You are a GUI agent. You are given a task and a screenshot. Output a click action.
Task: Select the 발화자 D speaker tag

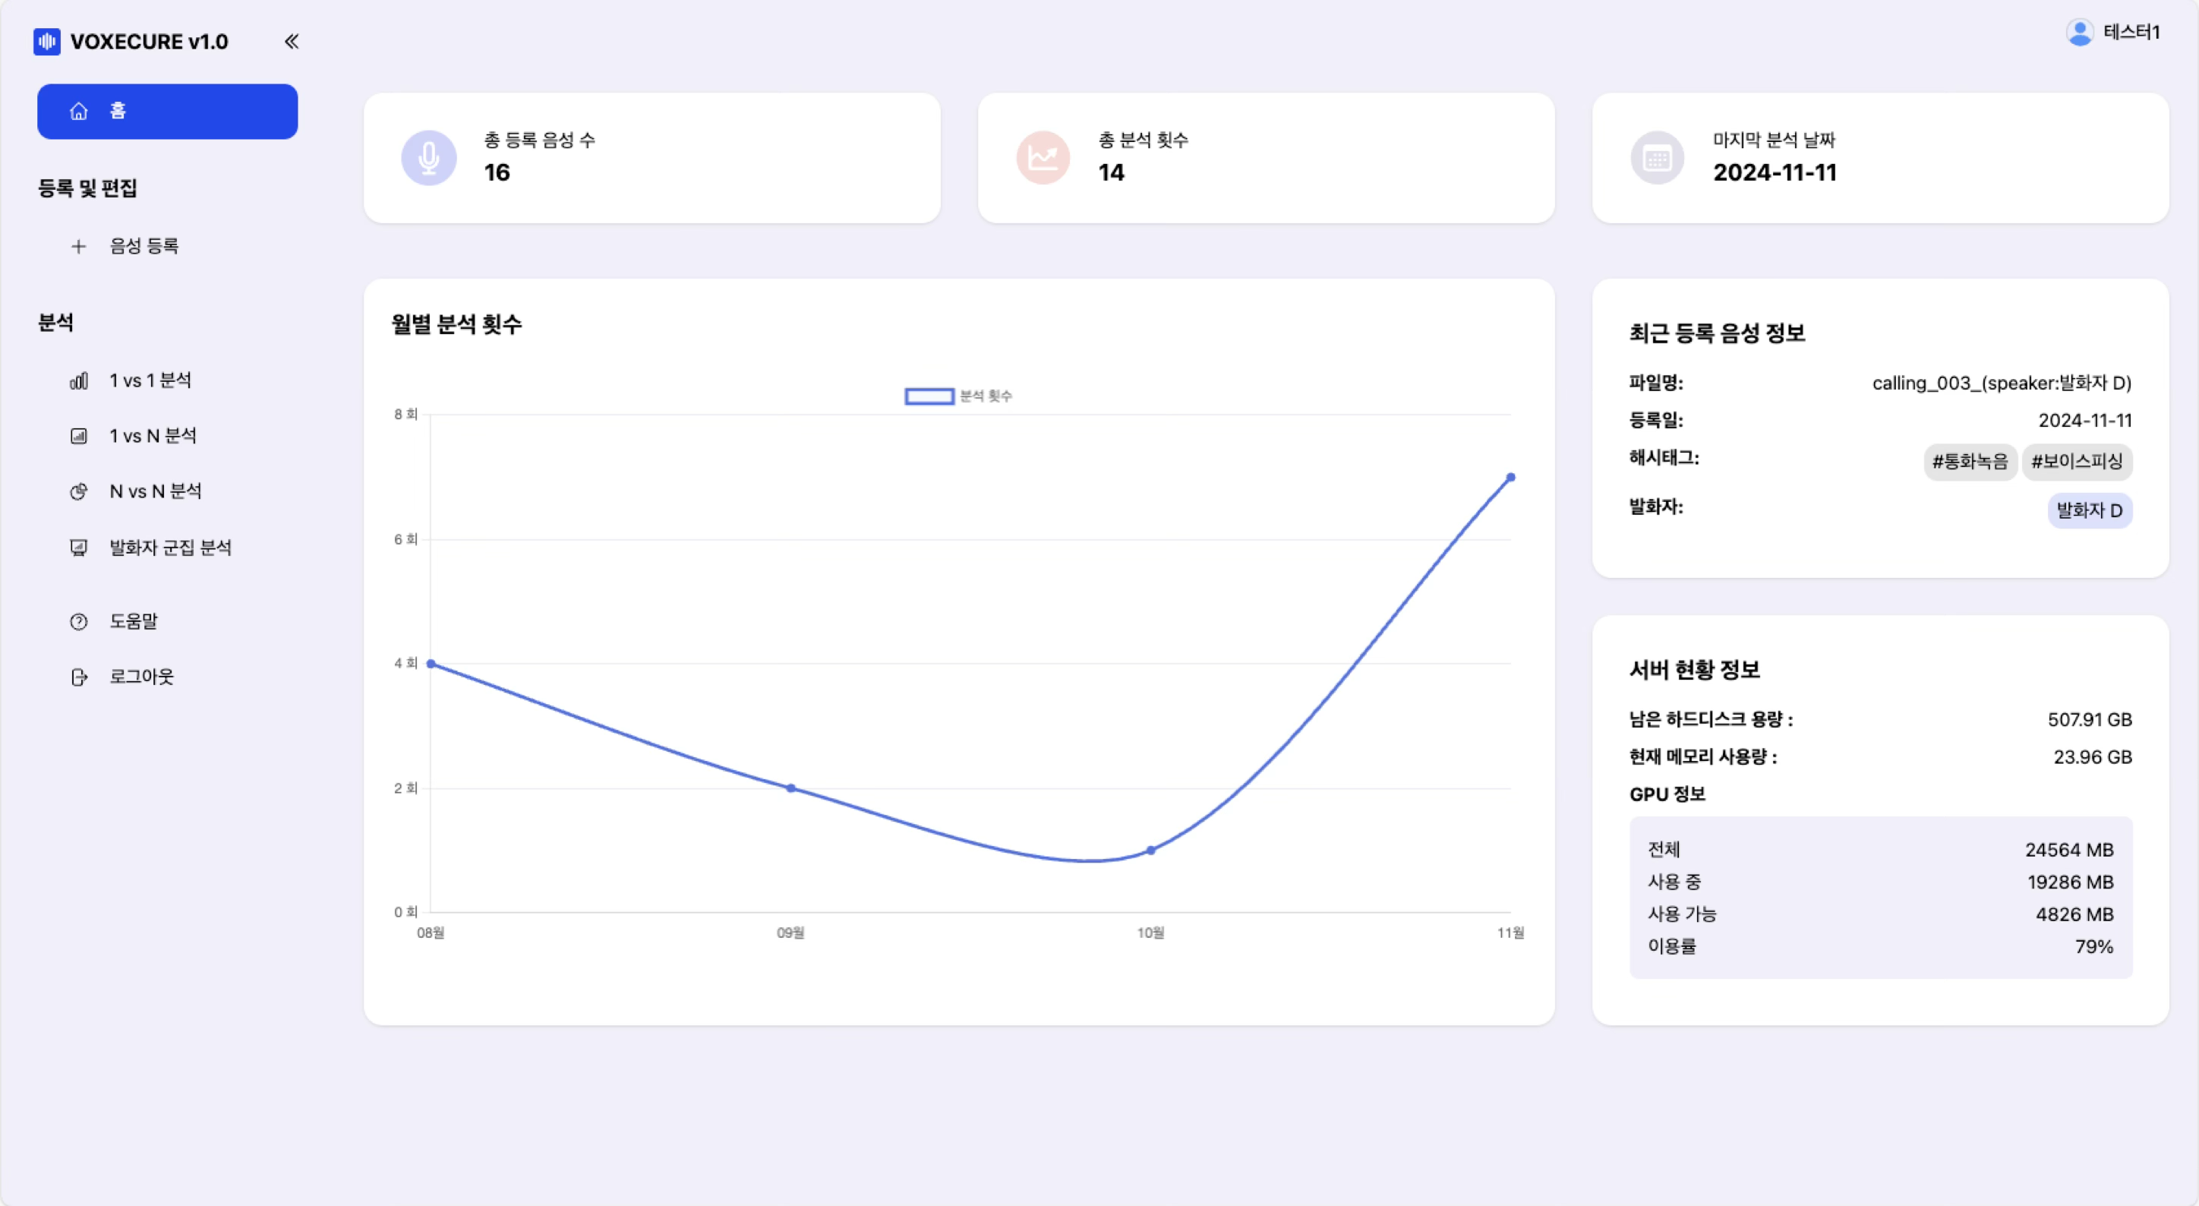[x=2089, y=510]
